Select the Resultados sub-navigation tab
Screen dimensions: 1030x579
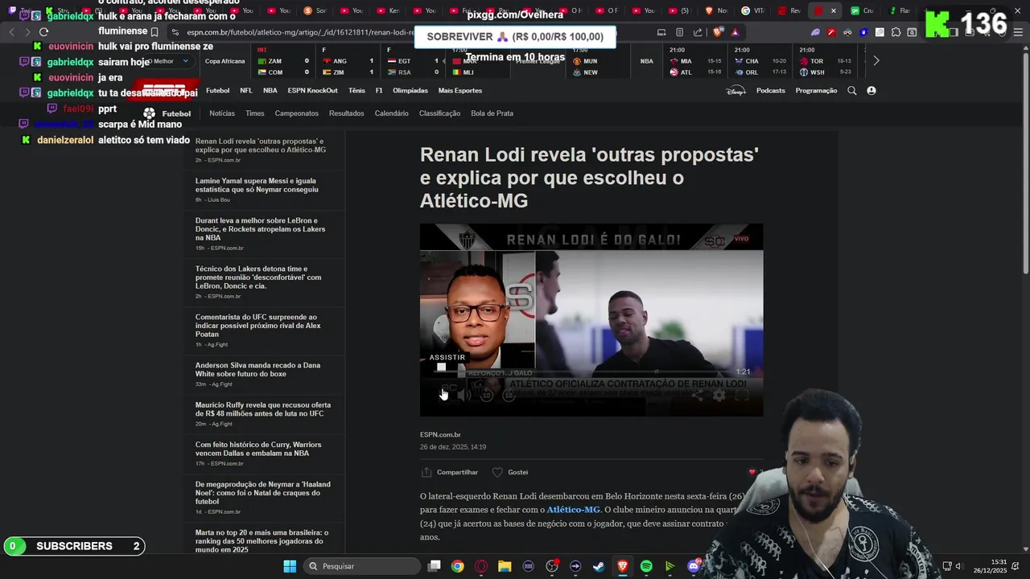coord(347,113)
